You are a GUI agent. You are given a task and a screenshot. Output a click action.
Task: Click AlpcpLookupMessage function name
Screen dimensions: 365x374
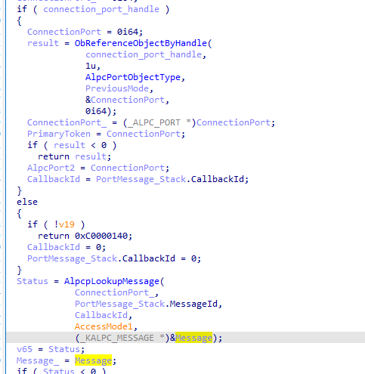click(112, 281)
